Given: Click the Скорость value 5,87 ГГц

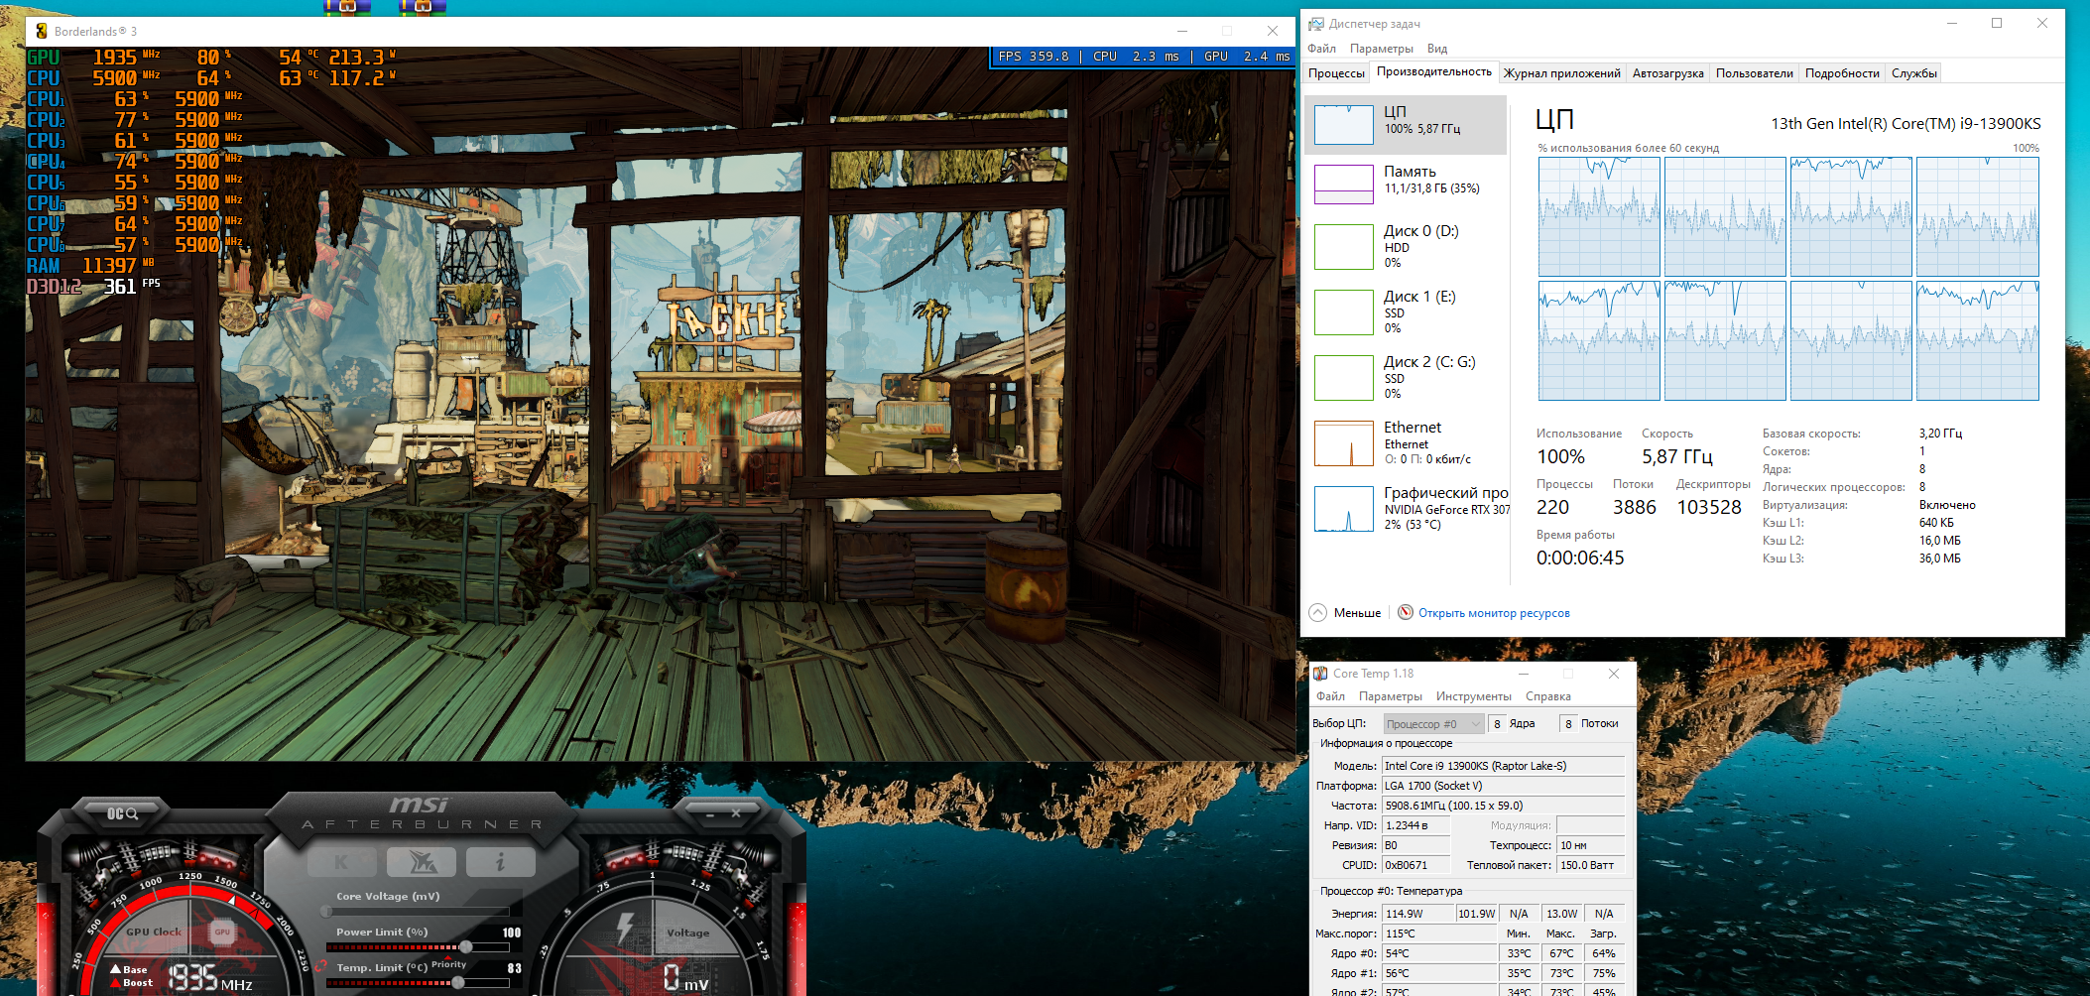Looking at the screenshot, I should (x=1676, y=456).
